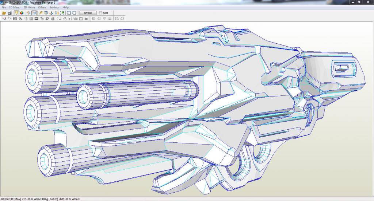Click the snap parts arrangement icon
This screenshot has width=374, height=201.
click(x=65, y=19)
